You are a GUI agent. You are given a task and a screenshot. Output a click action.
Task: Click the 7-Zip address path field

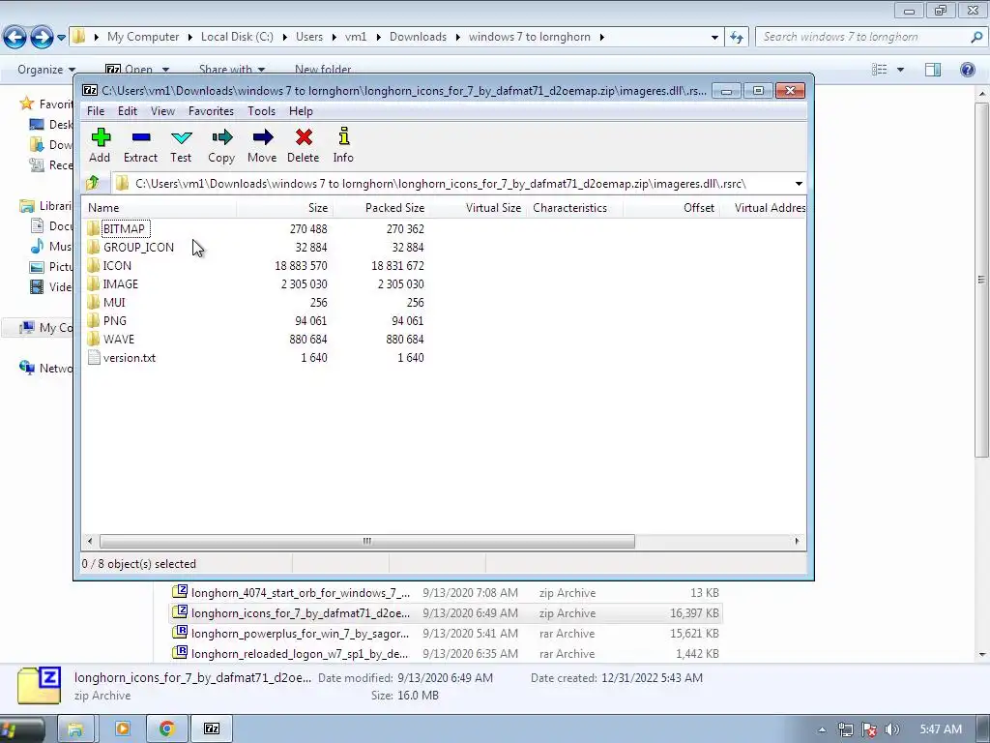pyautogui.click(x=461, y=184)
